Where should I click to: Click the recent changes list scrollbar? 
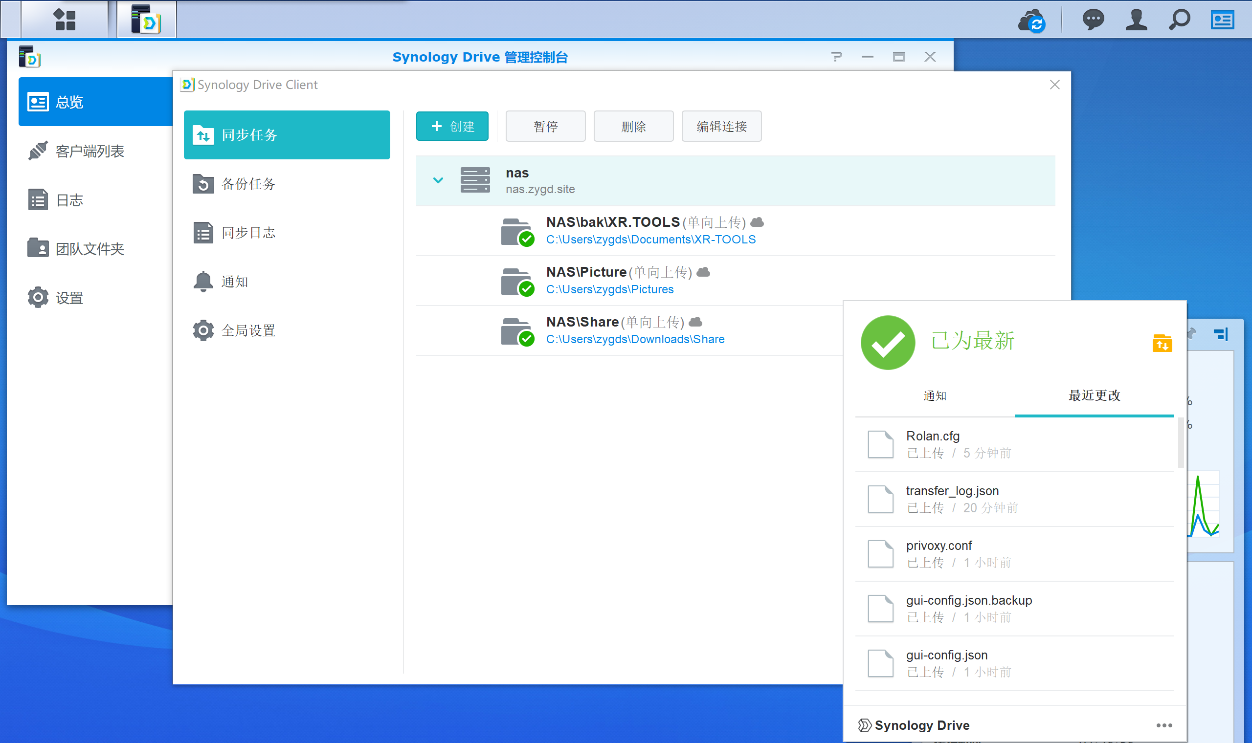tap(1181, 442)
